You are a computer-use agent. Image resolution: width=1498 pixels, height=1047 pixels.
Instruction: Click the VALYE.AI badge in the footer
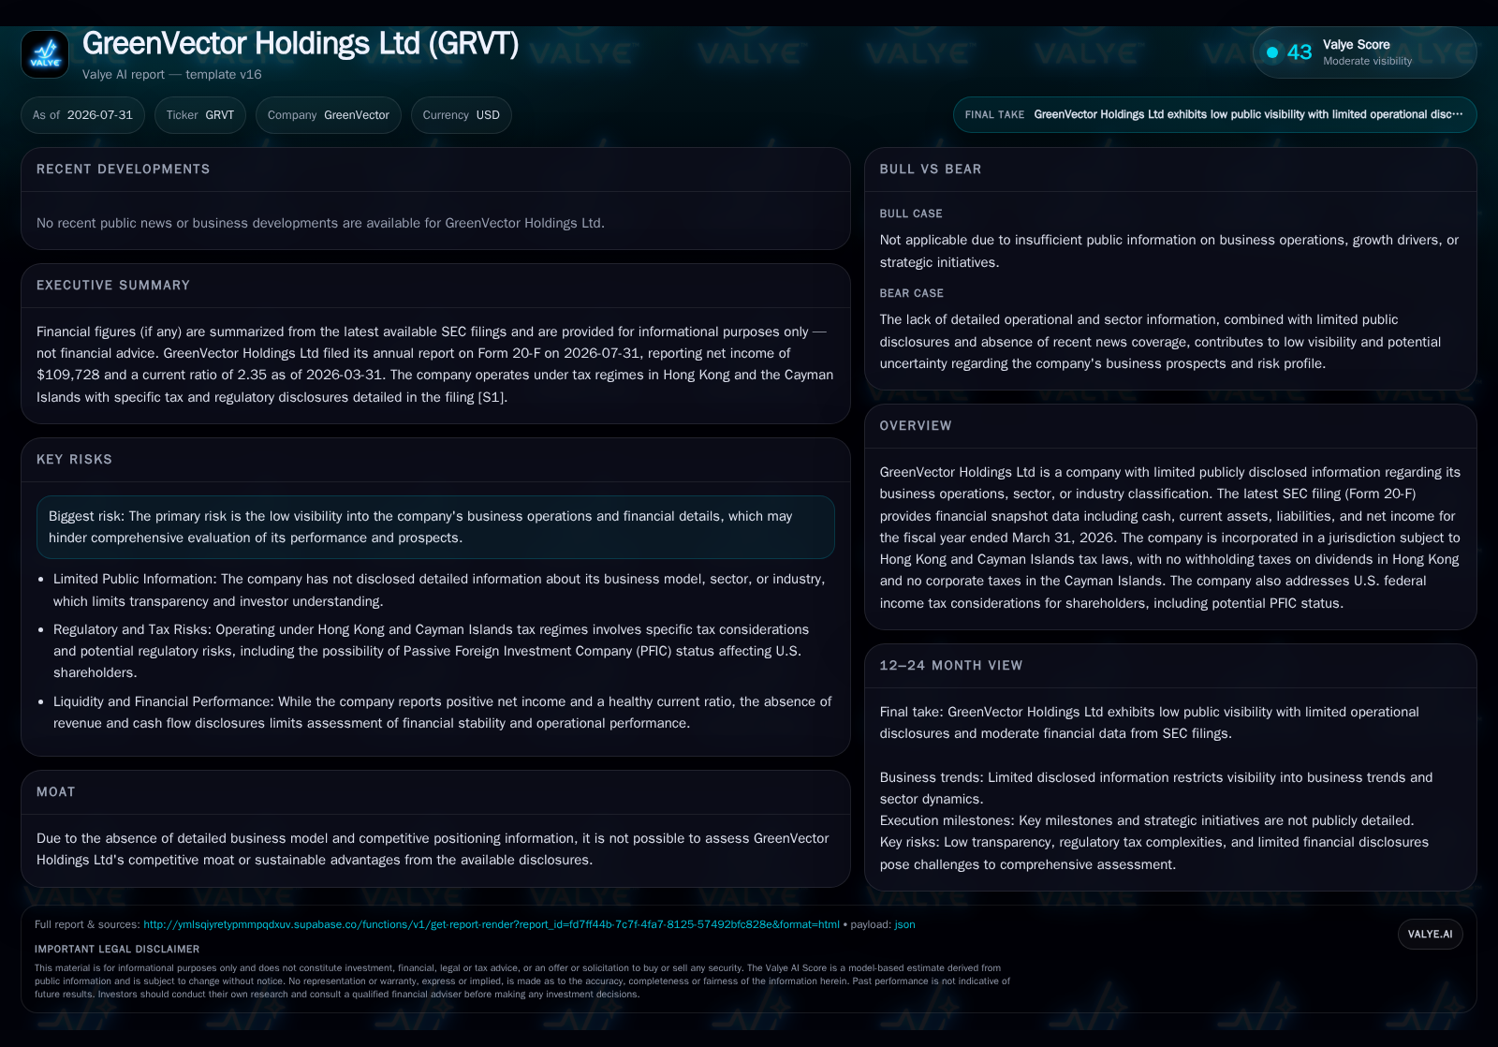coord(1430,934)
